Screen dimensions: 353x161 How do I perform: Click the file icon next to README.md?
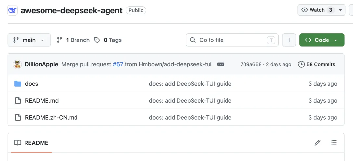pos(18,101)
